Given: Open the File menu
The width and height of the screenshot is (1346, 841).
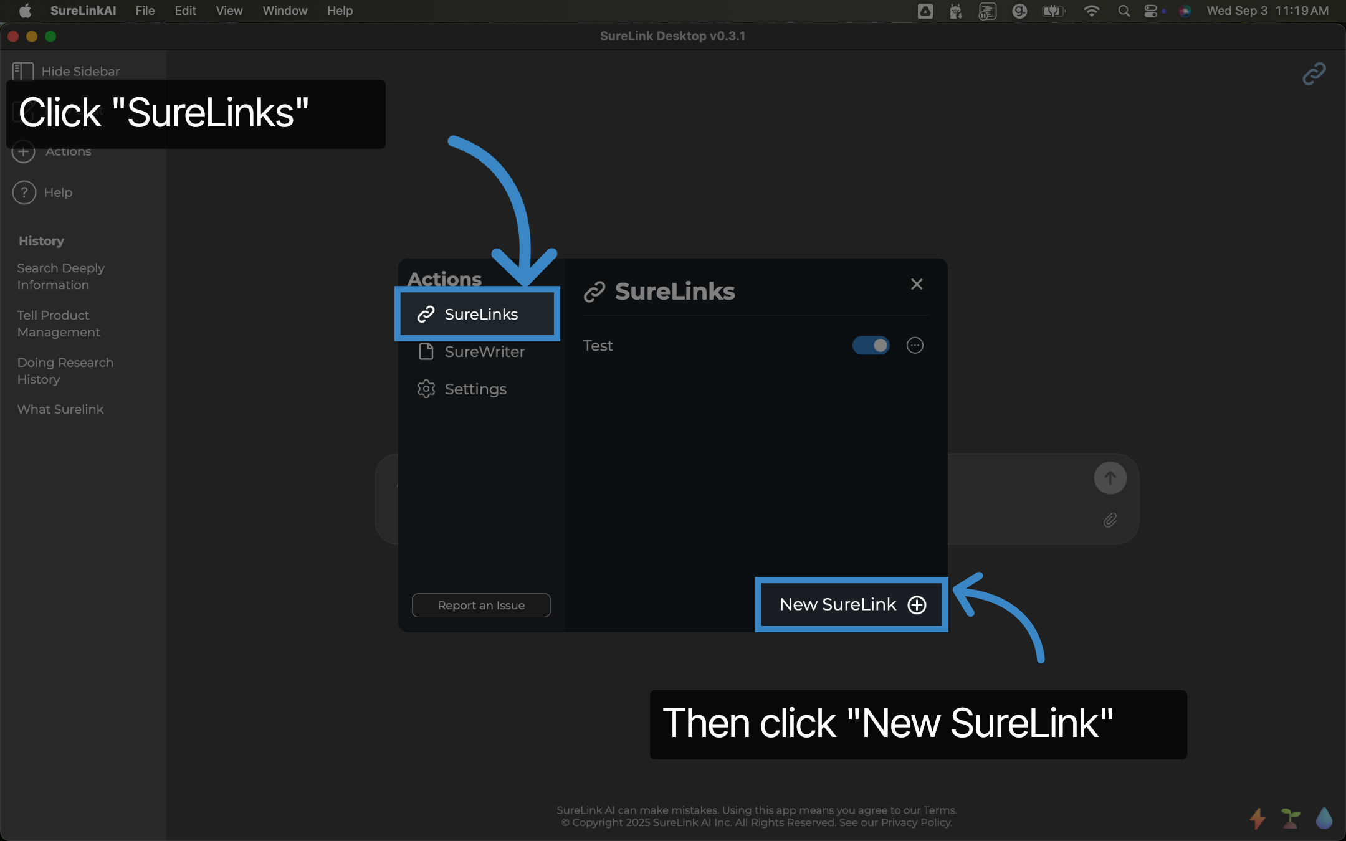Looking at the screenshot, I should click(x=145, y=11).
